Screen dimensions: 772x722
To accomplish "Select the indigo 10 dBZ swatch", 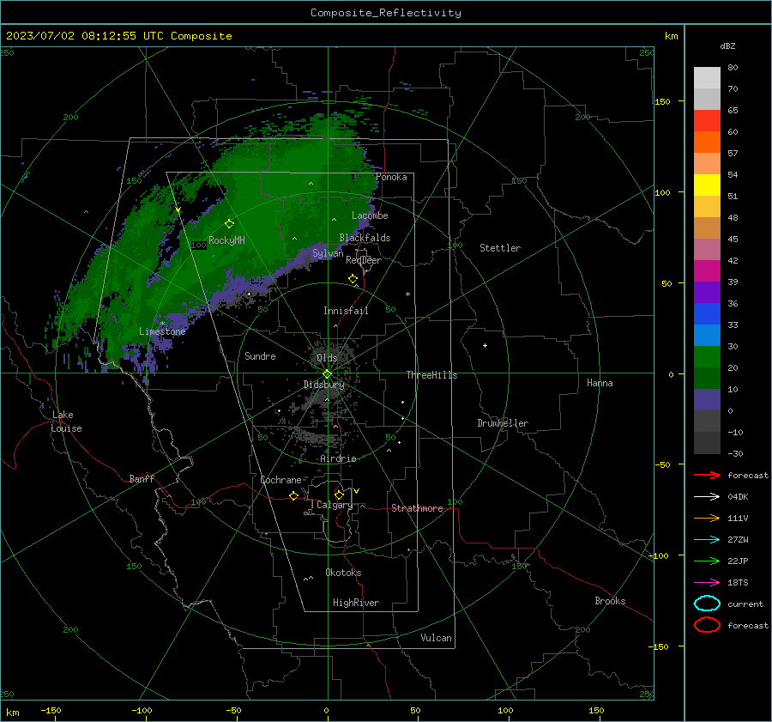I will tap(707, 400).
